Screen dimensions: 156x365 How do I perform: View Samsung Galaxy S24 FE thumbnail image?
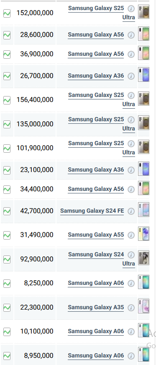144,209
